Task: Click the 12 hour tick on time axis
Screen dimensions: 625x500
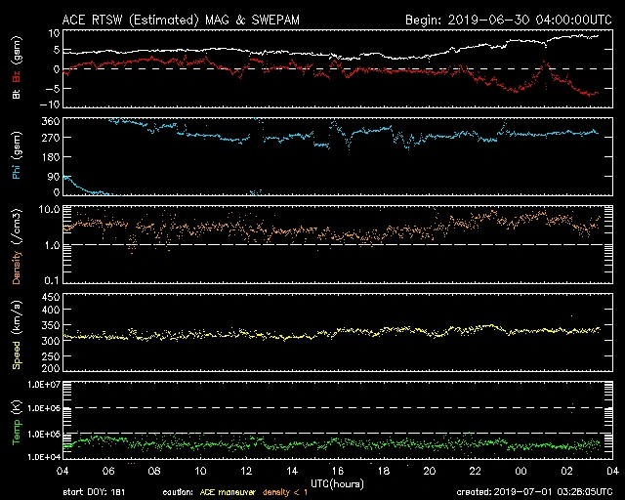Action: pos(245,471)
